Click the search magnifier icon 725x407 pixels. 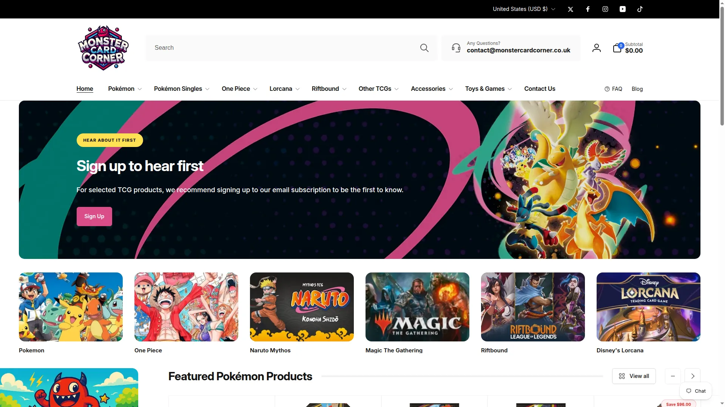coord(424,48)
